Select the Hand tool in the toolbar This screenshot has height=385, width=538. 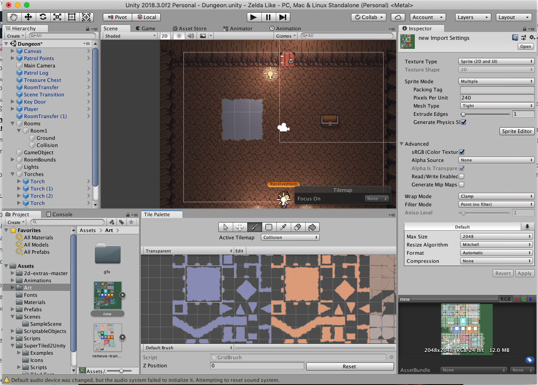(14, 17)
